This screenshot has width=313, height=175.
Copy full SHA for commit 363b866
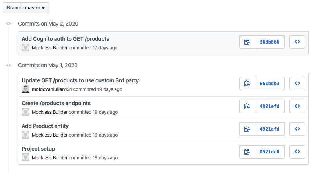coord(247,42)
